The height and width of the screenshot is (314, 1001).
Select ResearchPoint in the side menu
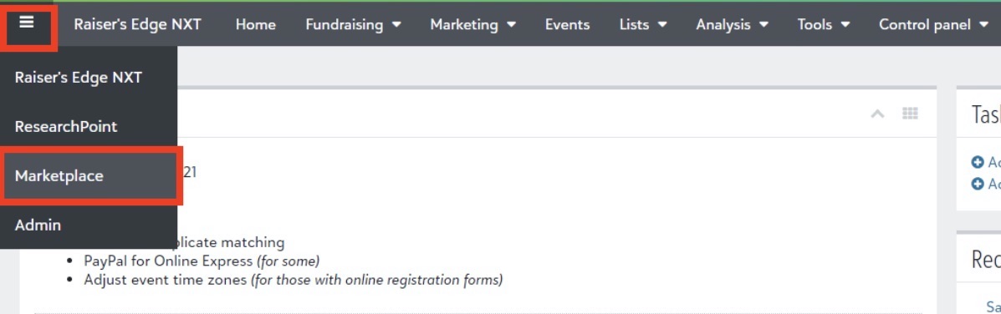pyautogui.click(x=89, y=127)
